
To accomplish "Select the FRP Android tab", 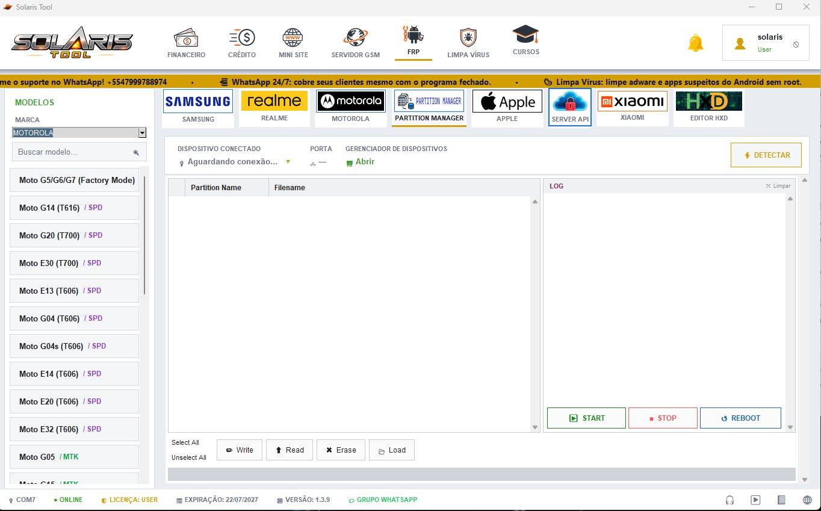I will coord(414,41).
